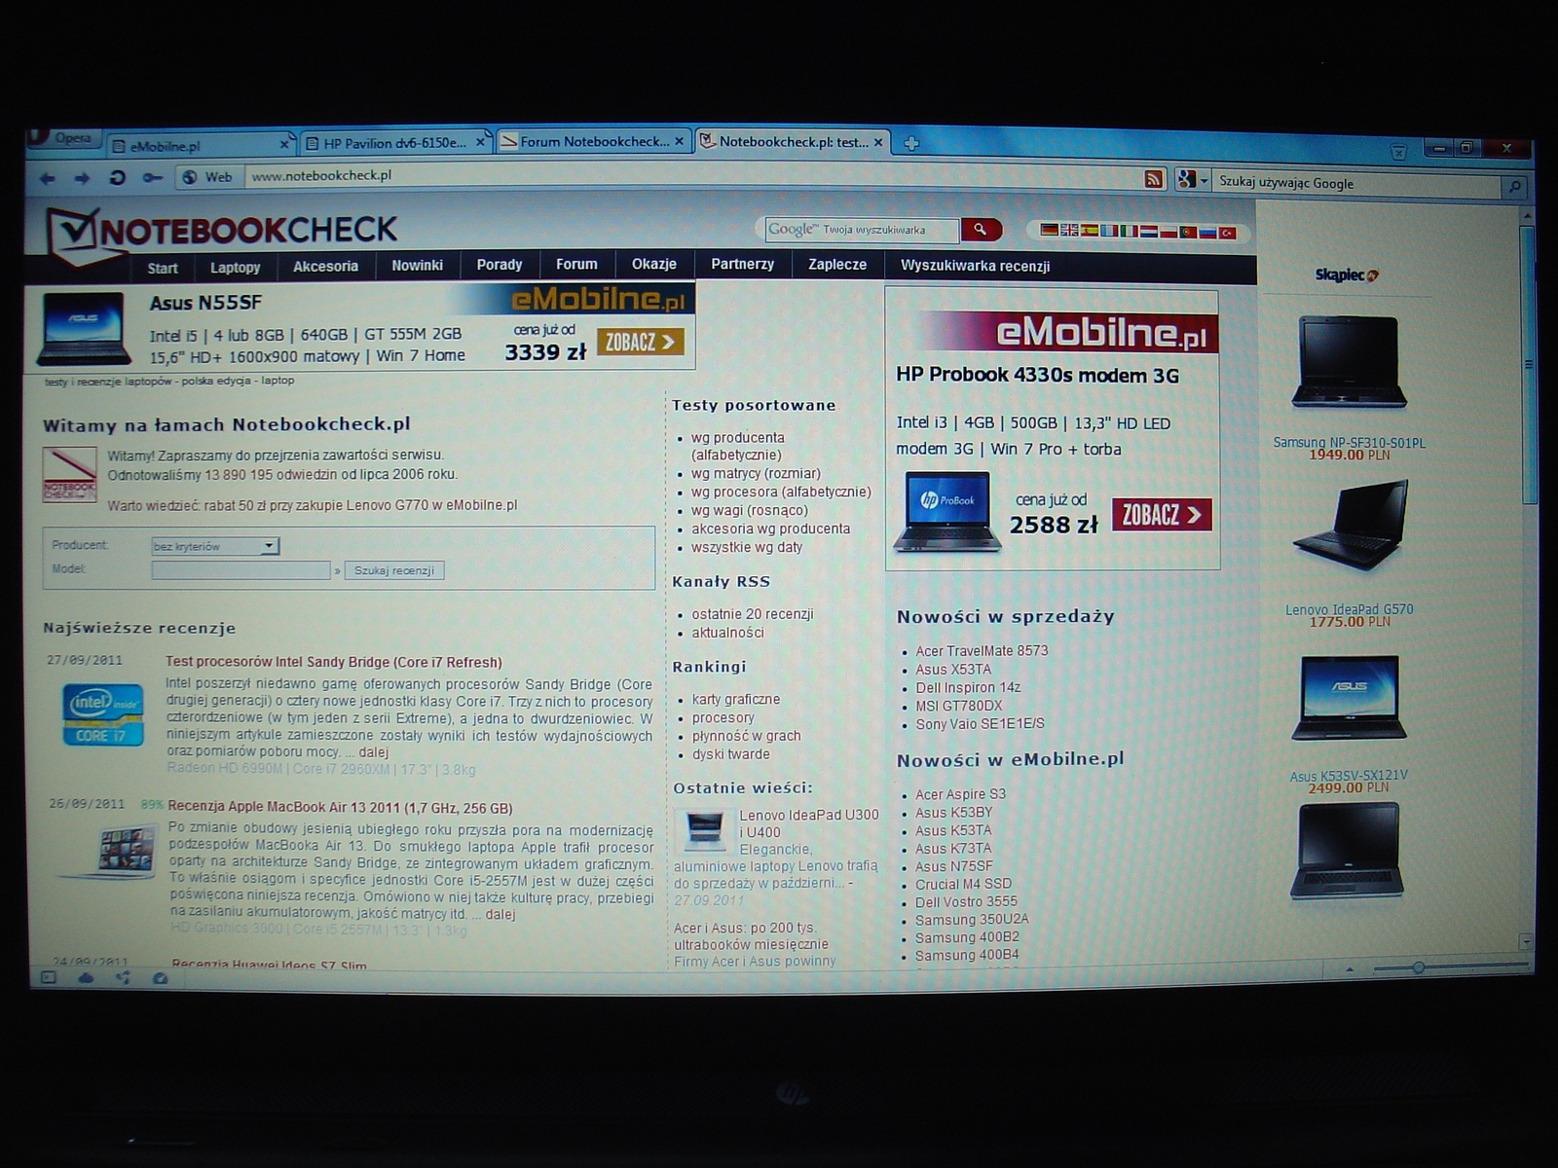Click the Szukaj recenzji button
Viewport: 1558px width, 1168px height.
pos(394,570)
